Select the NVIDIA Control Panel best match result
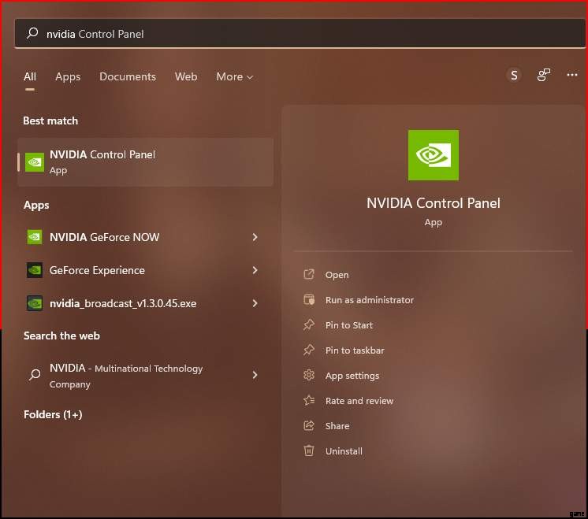The width and height of the screenshot is (588, 519). click(145, 162)
